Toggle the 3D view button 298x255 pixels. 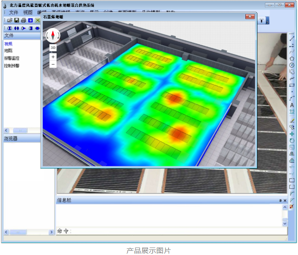[x=53, y=48]
